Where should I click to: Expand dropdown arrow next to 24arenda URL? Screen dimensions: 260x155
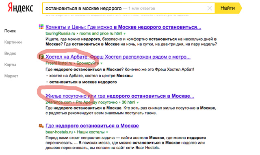tap(138, 103)
